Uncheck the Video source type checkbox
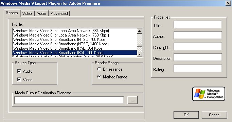This screenshot has height=122, width=232. tap(19, 80)
